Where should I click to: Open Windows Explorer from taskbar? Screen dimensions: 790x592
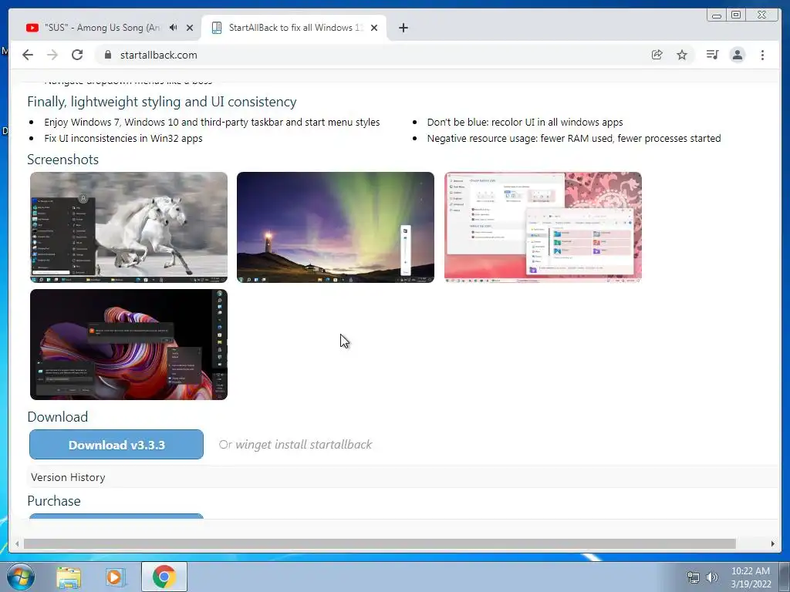click(x=69, y=577)
